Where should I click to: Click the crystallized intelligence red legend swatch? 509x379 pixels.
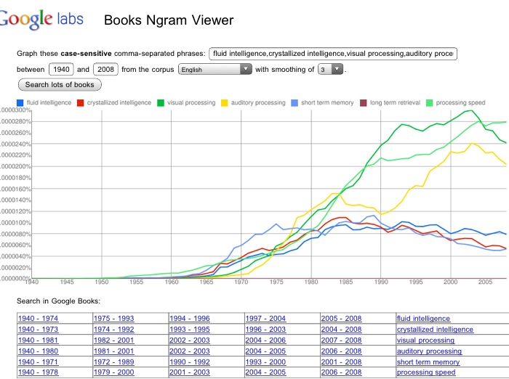tap(80, 103)
